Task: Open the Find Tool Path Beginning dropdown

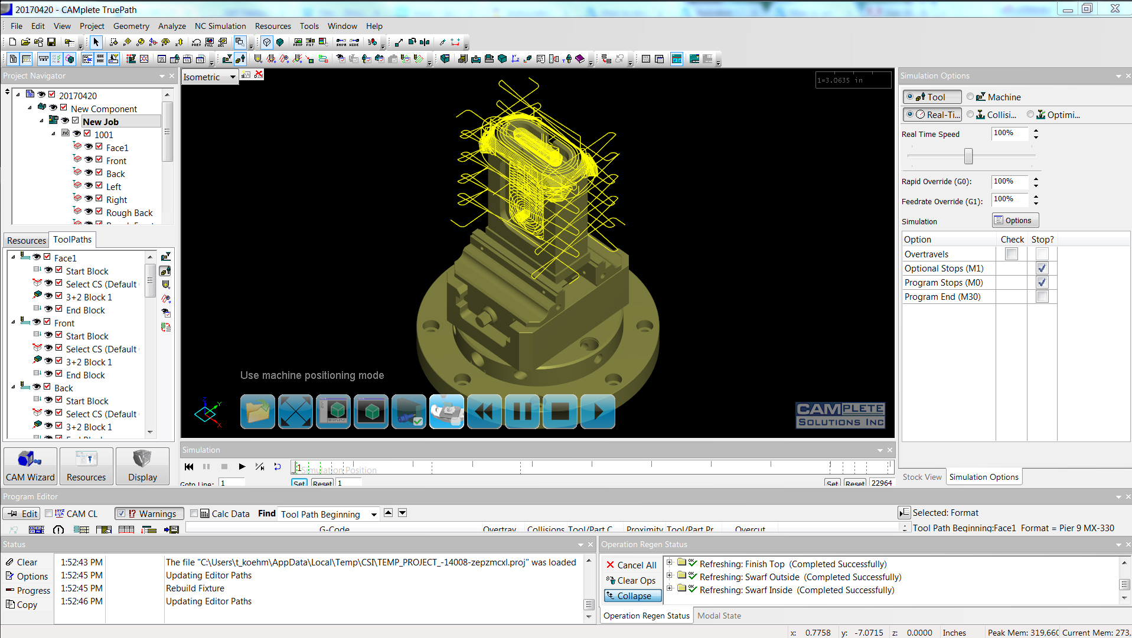Action: (x=374, y=515)
